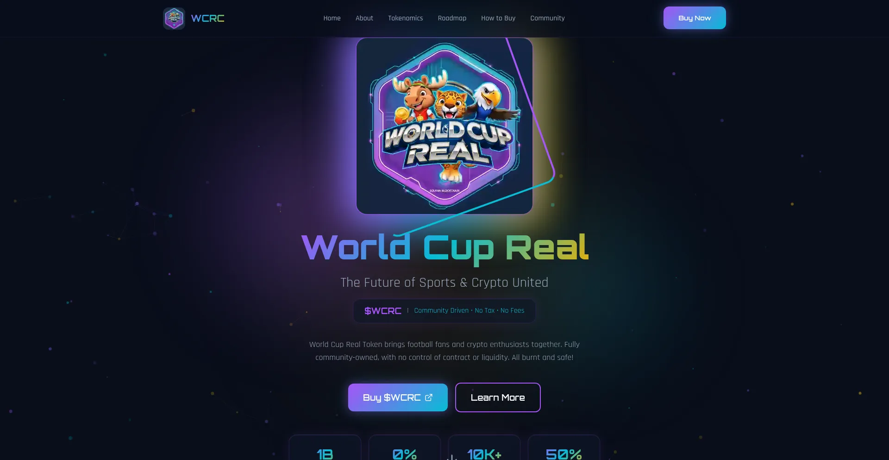This screenshot has height=460, width=889.
Task: Select the 1B stat card
Action: coord(325,447)
